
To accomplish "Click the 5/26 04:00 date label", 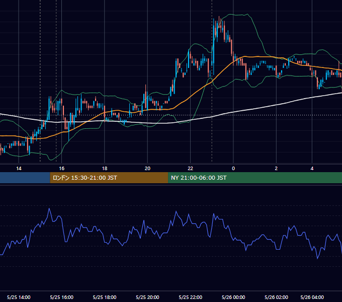I will (x=312, y=297).
